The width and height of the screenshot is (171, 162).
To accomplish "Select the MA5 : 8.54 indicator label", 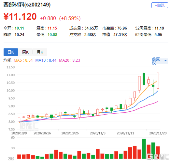I will [23, 60].
